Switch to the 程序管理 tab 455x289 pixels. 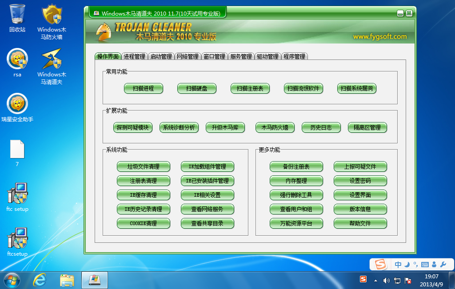coord(294,56)
